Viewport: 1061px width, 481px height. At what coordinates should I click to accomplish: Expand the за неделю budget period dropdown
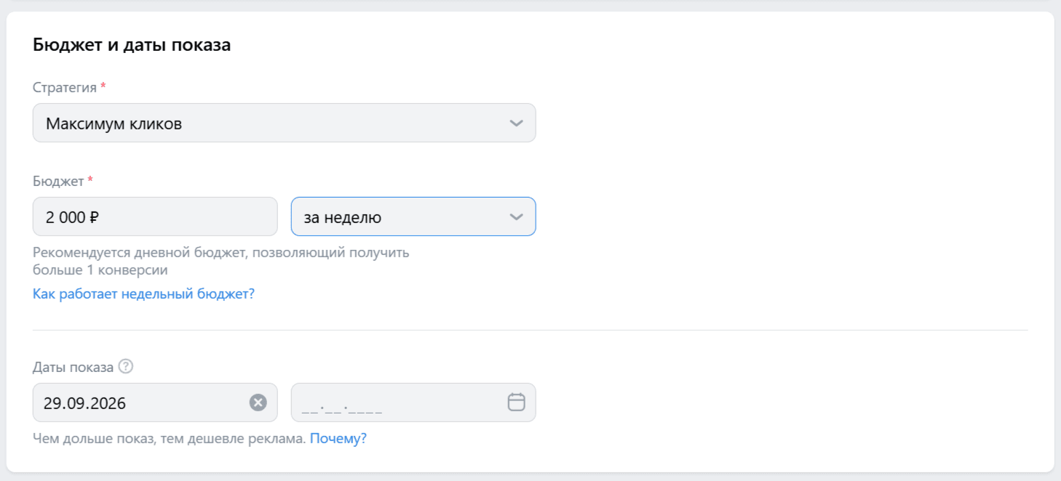tap(413, 217)
